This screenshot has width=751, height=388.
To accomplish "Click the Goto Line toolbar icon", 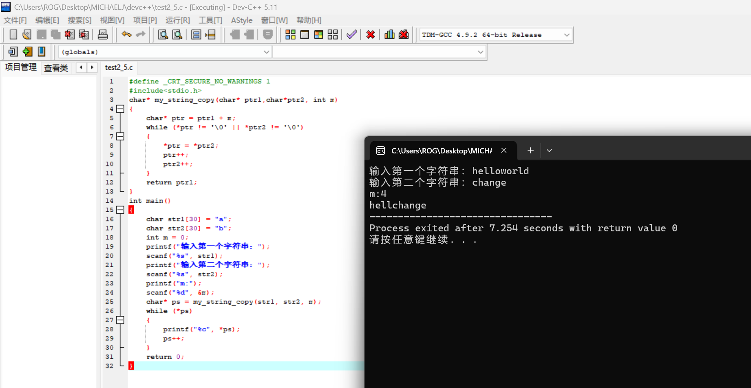I will point(210,35).
